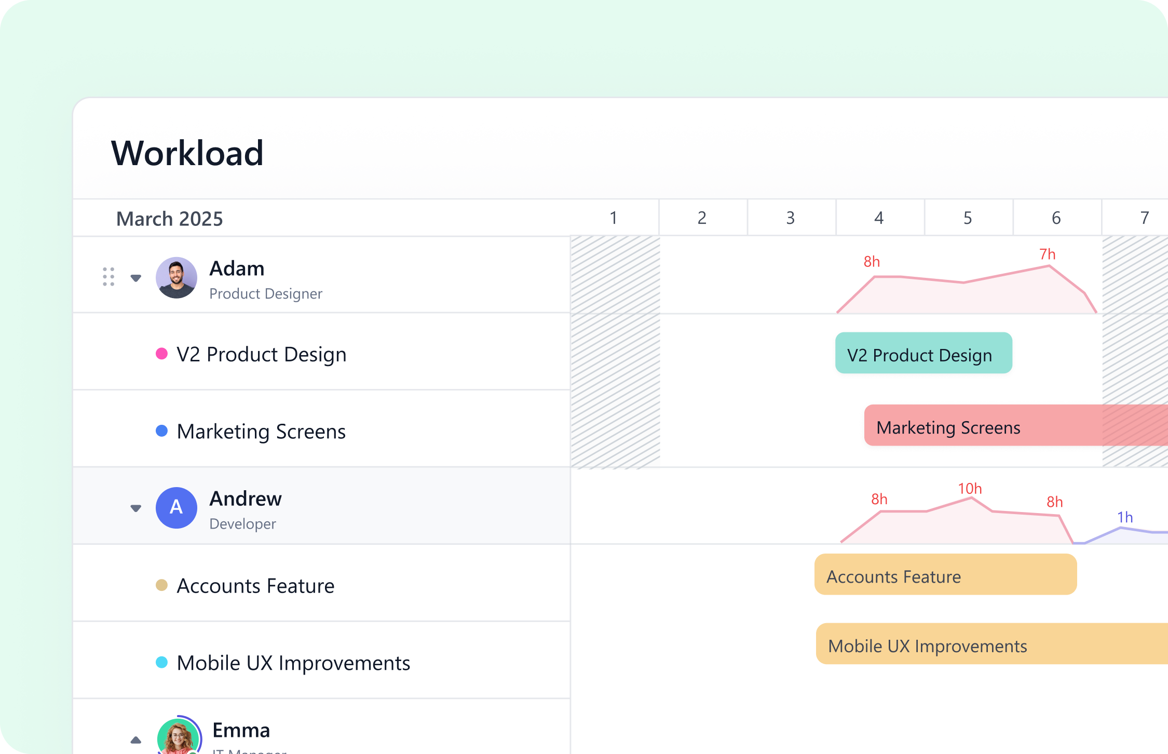1168x754 pixels.
Task: Select the Mobile UX Improvements task row
Action: pyautogui.click(x=293, y=663)
